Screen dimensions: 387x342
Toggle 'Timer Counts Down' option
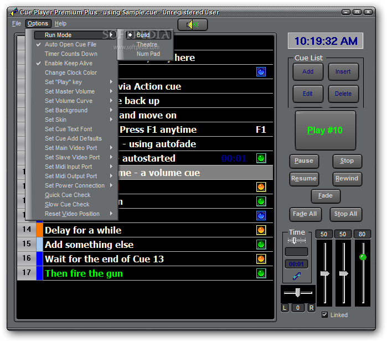[71, 54]
